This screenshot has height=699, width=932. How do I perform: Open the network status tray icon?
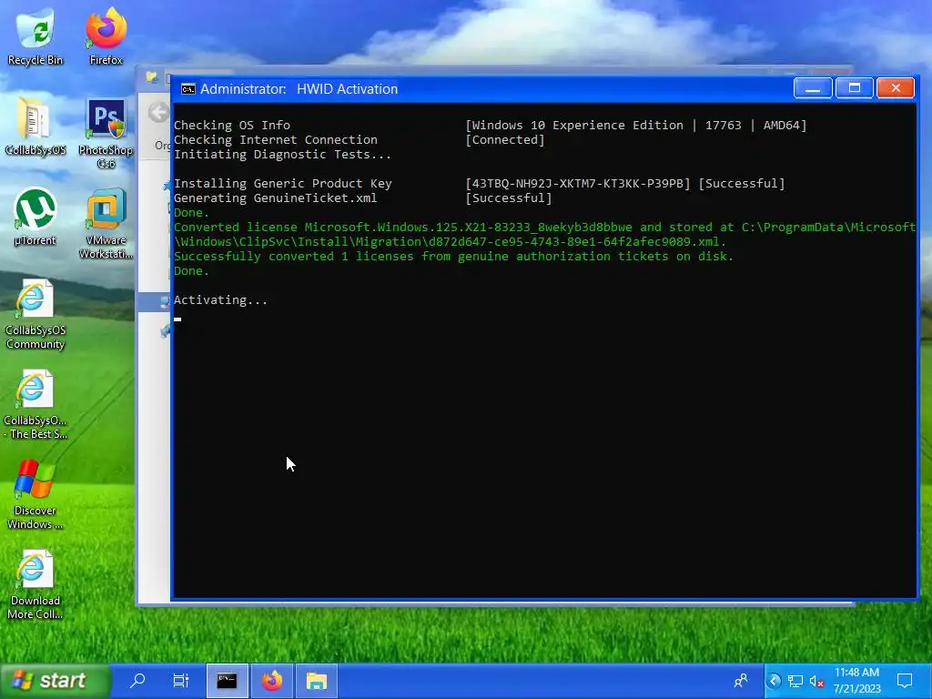tap(795, 681)
